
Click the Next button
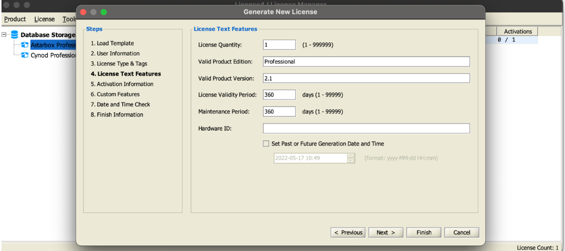coord(386,232)
